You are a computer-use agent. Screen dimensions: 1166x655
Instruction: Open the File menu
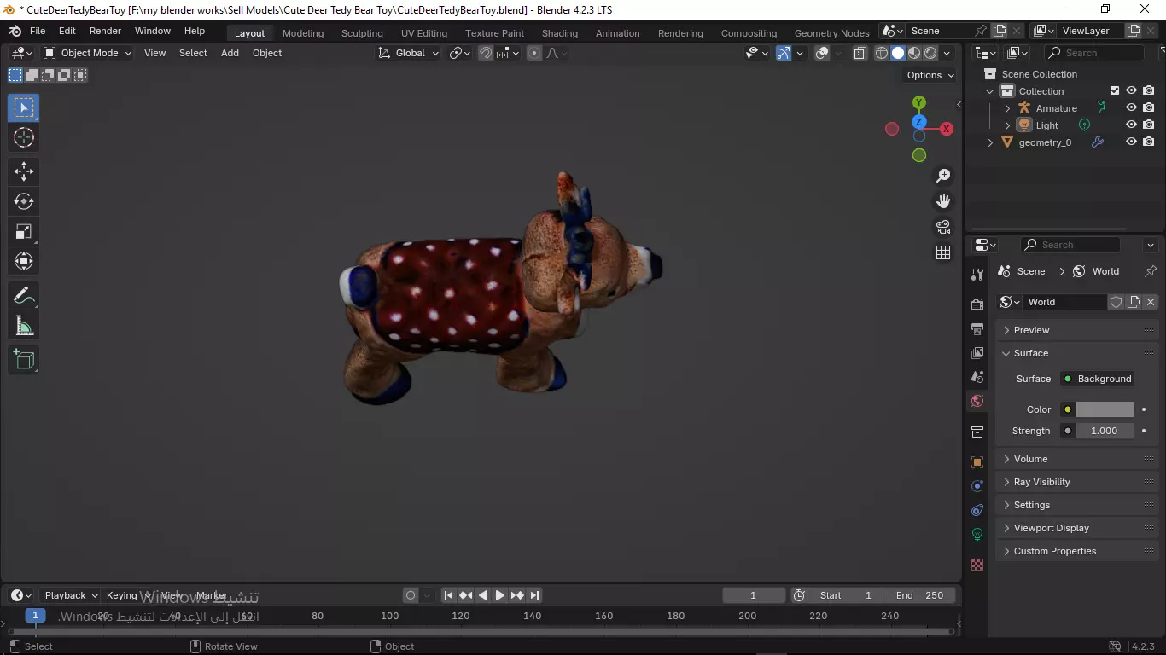coord(38,31)
